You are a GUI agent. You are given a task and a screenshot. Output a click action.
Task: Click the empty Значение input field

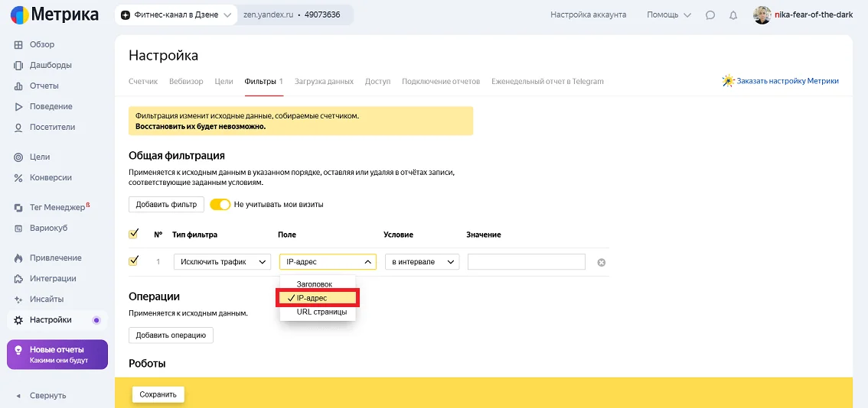click(526, 262)
